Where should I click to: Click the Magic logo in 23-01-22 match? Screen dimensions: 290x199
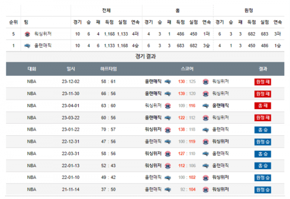(205, 130)
